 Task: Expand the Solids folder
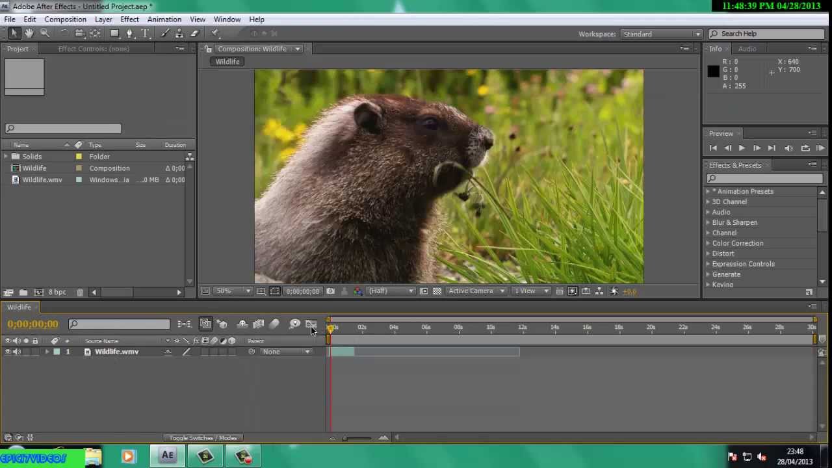[6, 157]
